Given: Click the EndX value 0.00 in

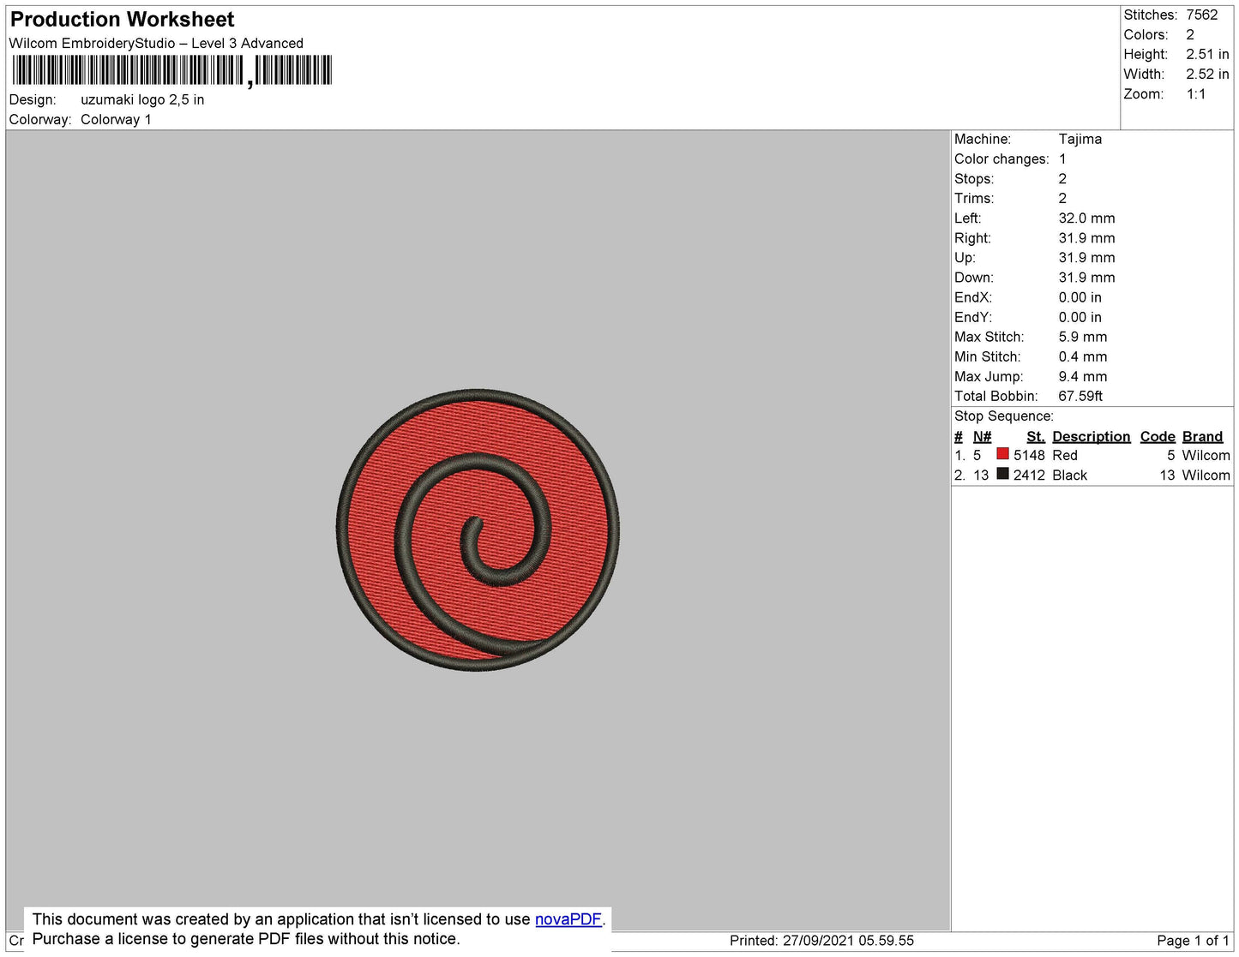Looking at the screenshot, I should (x=1080, y=297).
